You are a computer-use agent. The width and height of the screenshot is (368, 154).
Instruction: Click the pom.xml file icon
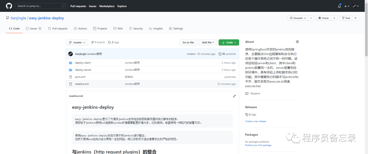[x=71, y=77]
